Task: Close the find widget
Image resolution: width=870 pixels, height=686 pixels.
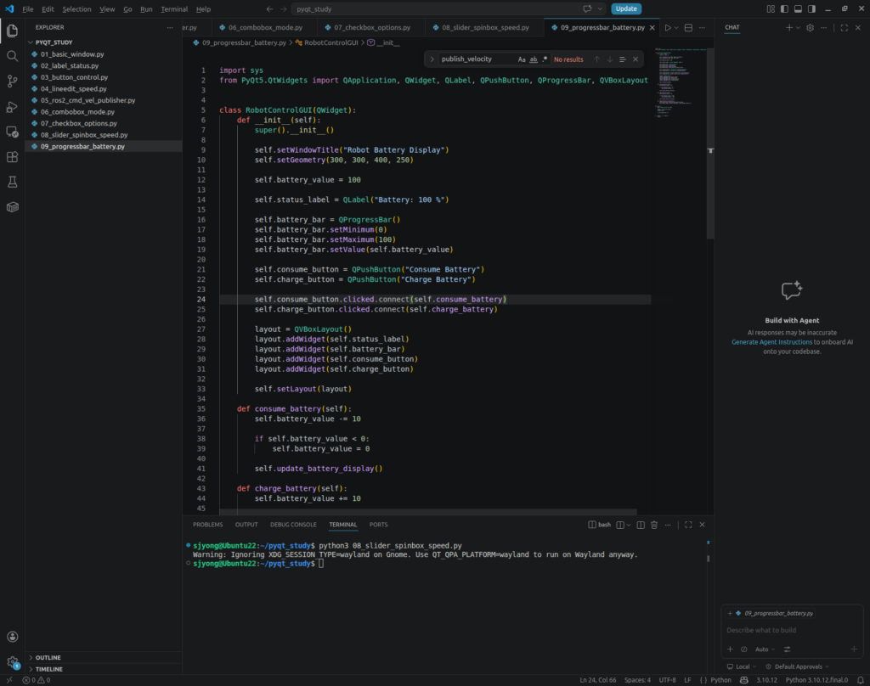Action: click(x=636, y=59)
